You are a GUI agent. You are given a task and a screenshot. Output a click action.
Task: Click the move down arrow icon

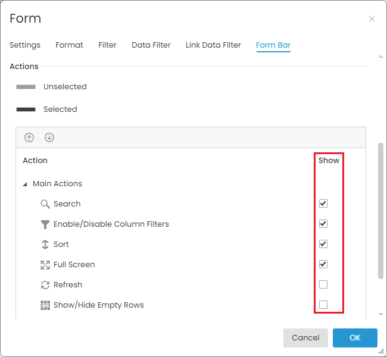tap(49, 137)
